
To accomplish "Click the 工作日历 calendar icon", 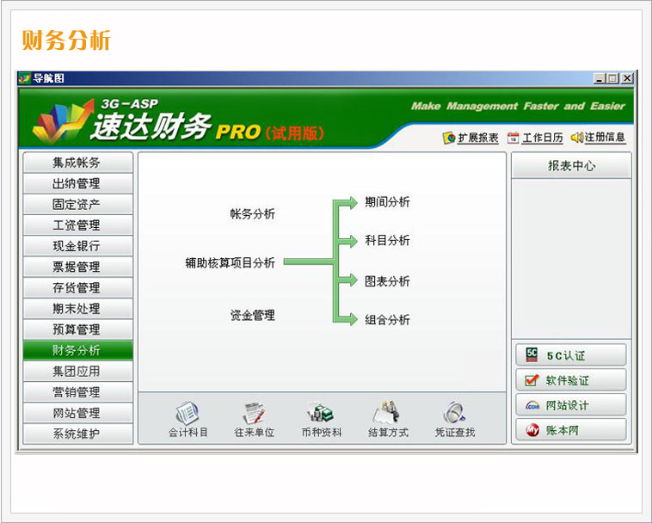I will click(x=514, y=138).
